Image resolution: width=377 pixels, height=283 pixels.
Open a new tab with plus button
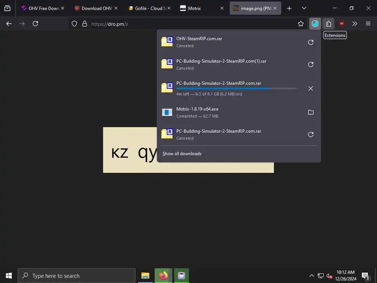(x=289, y=8)
